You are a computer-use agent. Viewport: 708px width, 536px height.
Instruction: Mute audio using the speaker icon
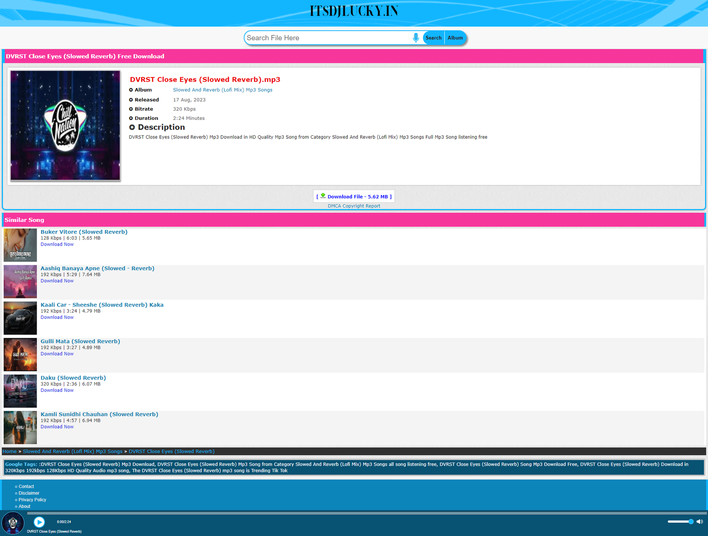tap(699, 522)
